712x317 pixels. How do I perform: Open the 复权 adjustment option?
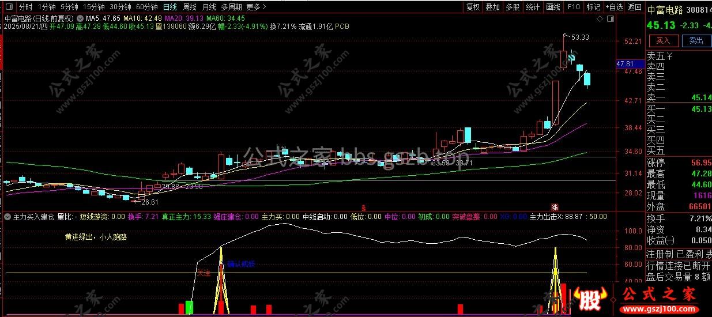click(473, 7)
